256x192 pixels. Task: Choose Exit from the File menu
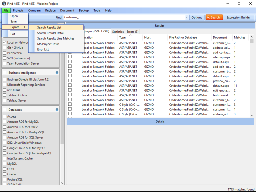pyautogui.click(x=15, y=34)
